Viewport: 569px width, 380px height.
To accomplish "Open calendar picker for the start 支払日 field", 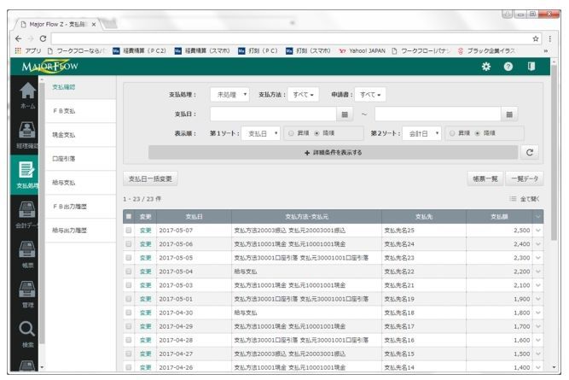I will (x=345, y=114).
